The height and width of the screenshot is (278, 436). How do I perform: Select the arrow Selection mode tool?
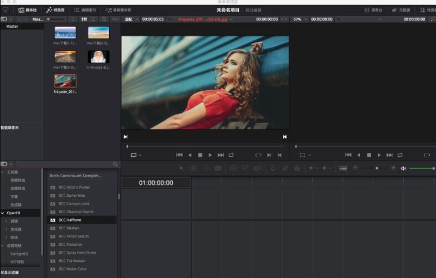click(x=181, y=168)
